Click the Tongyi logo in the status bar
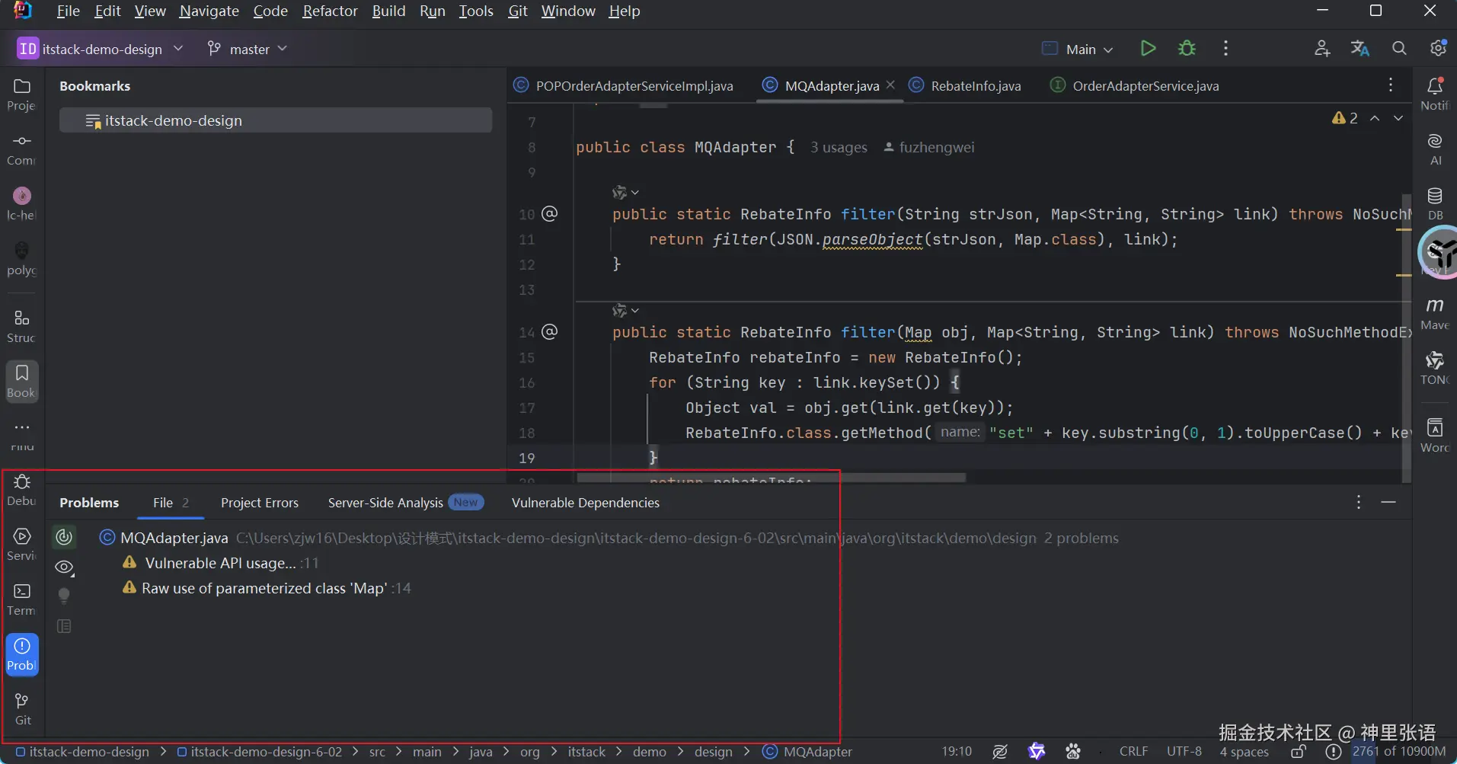 coord(1037,752)
